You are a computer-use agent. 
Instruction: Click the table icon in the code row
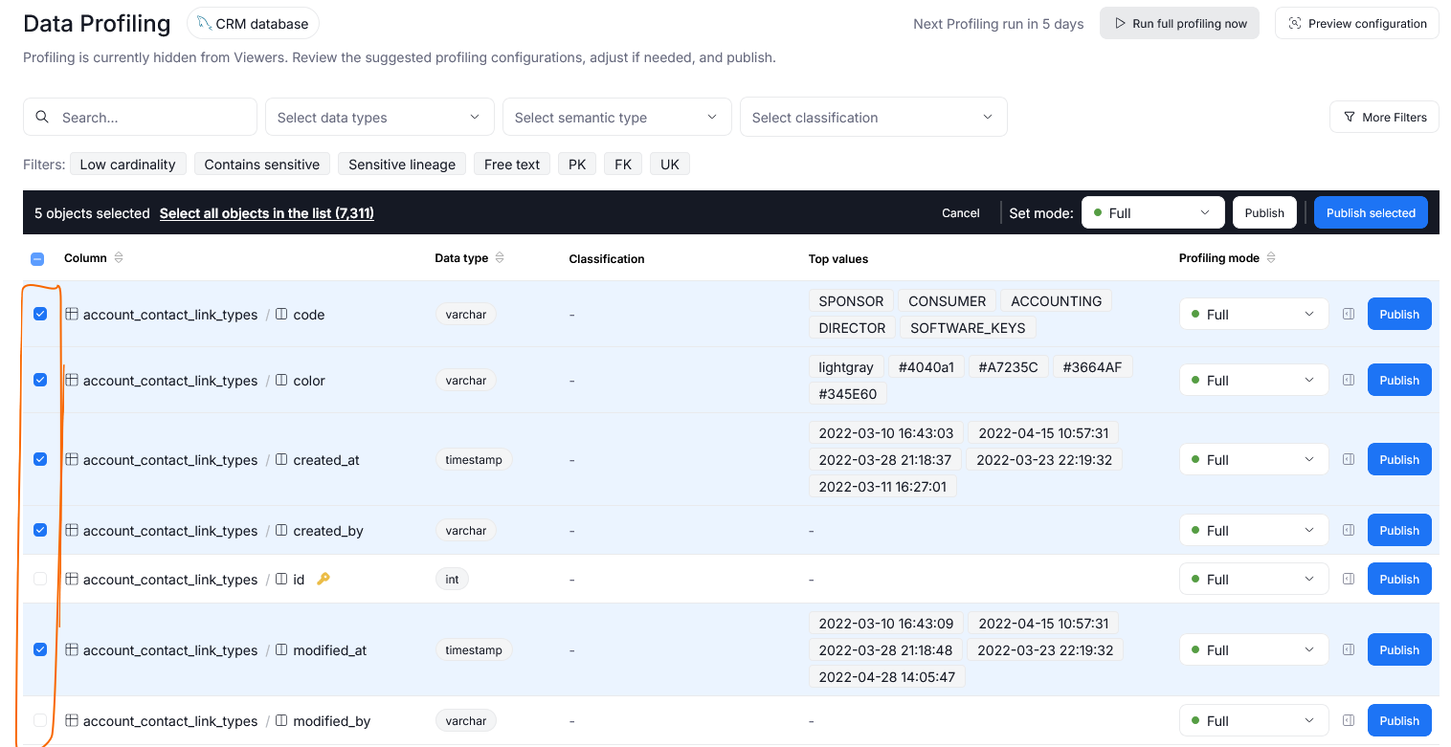(x=72, y=314)
